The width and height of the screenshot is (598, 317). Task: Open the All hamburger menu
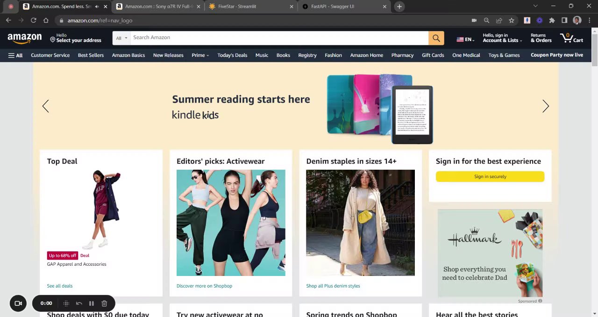point(15,55)
